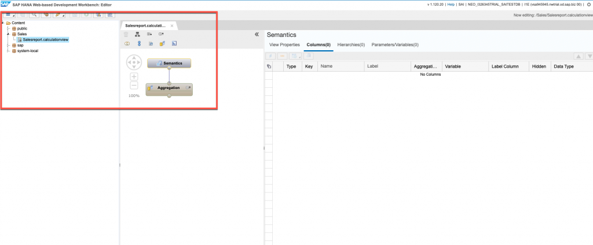
Task: Open the View Properties tab
Action: point(284,44)
